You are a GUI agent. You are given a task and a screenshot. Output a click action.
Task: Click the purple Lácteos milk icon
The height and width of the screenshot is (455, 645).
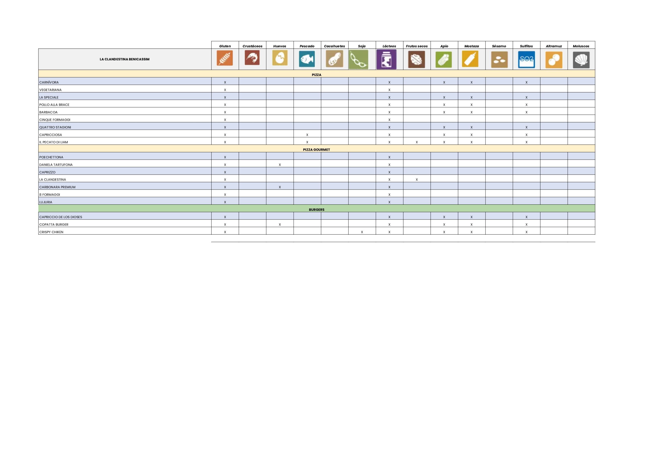pyautogui.click(x=386, y=59)
